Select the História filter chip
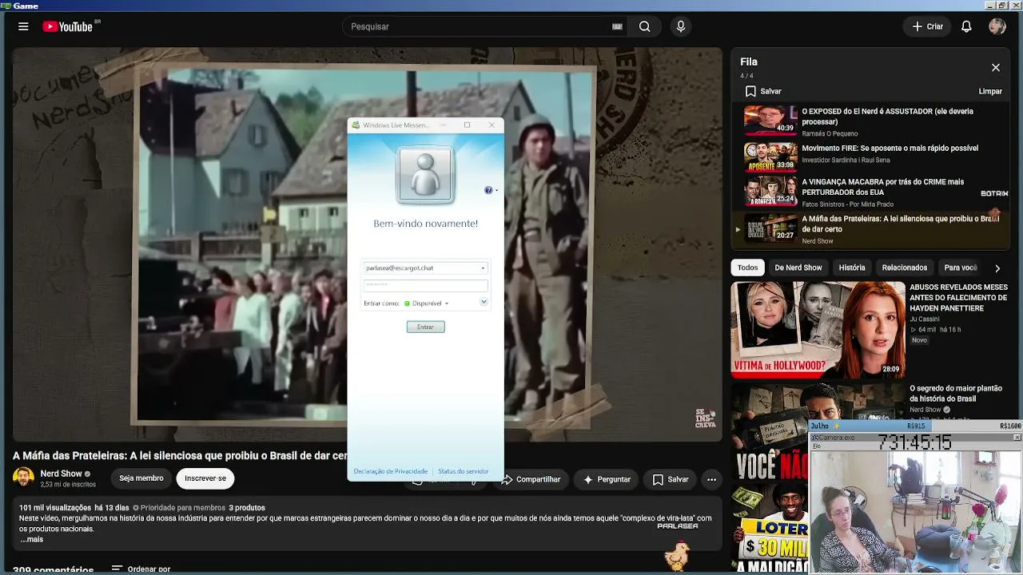This screenshot has height=575, width=1023. pos(852,268)
